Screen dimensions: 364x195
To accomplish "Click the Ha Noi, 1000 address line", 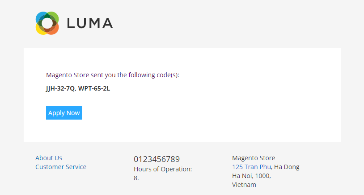I will (x=251, y=176).
